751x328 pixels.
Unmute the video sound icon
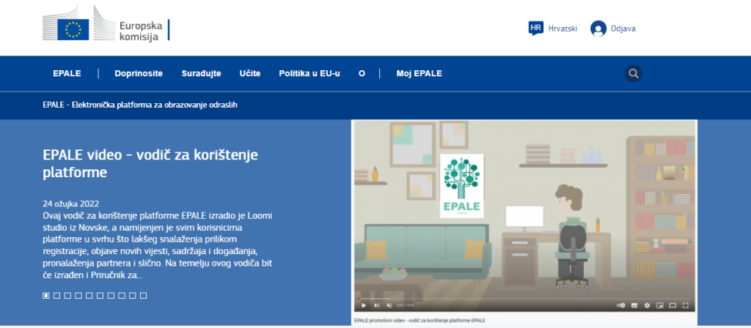389,305
